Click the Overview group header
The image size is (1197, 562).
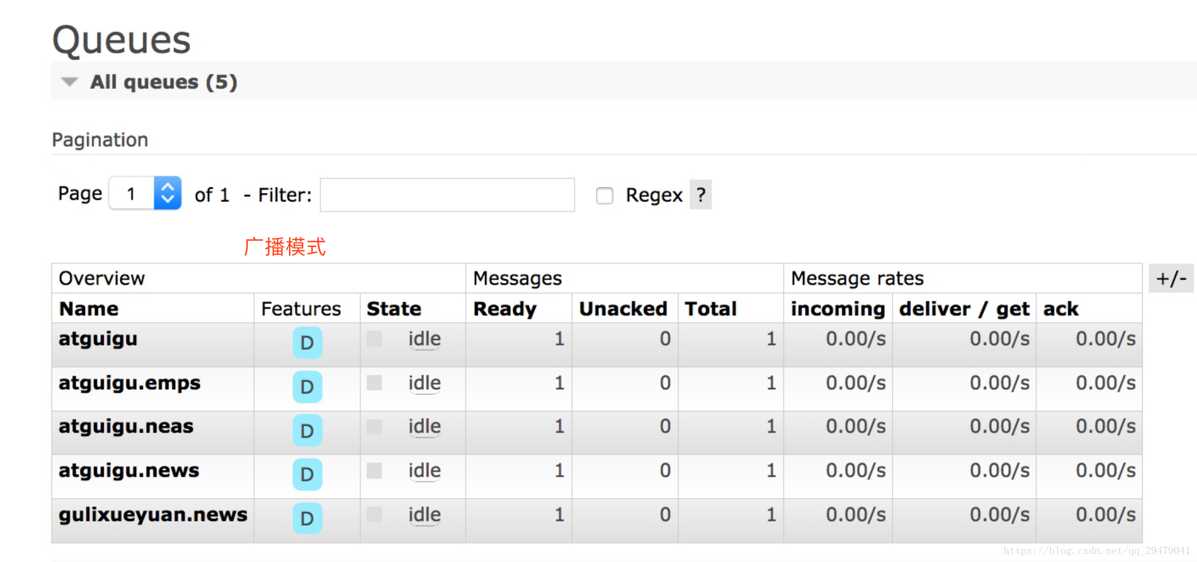(x=102, y=278)
